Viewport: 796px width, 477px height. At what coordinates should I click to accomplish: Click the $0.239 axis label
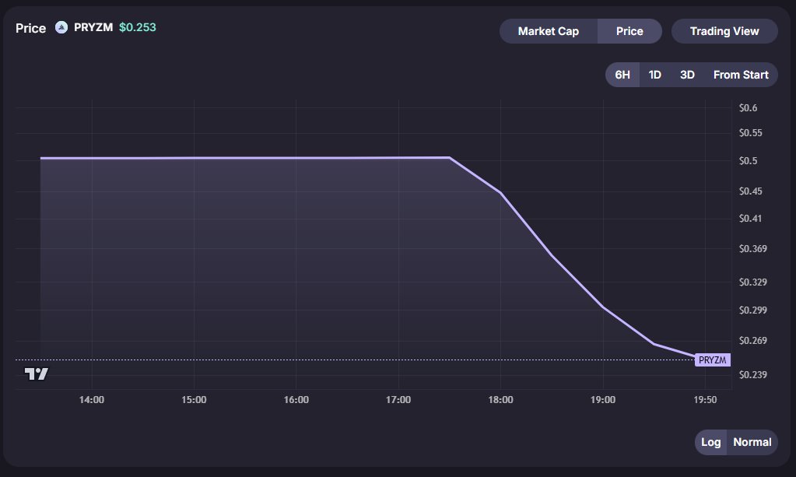click(x=753, y=375)
